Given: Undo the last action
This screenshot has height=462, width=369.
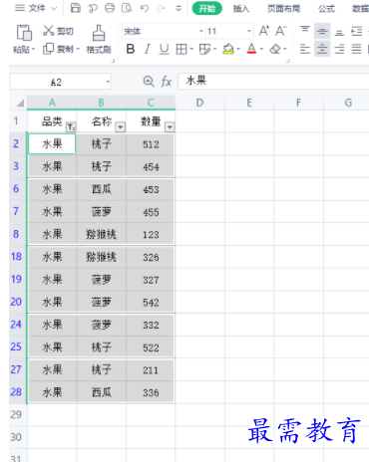Looking at the screenshot, I should pyautogui.click(x=145, y=8).
